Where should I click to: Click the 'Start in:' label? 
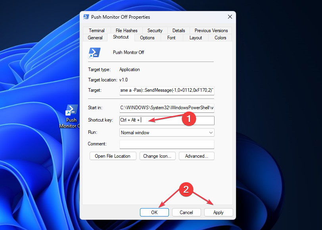click(x=95, y=108)
